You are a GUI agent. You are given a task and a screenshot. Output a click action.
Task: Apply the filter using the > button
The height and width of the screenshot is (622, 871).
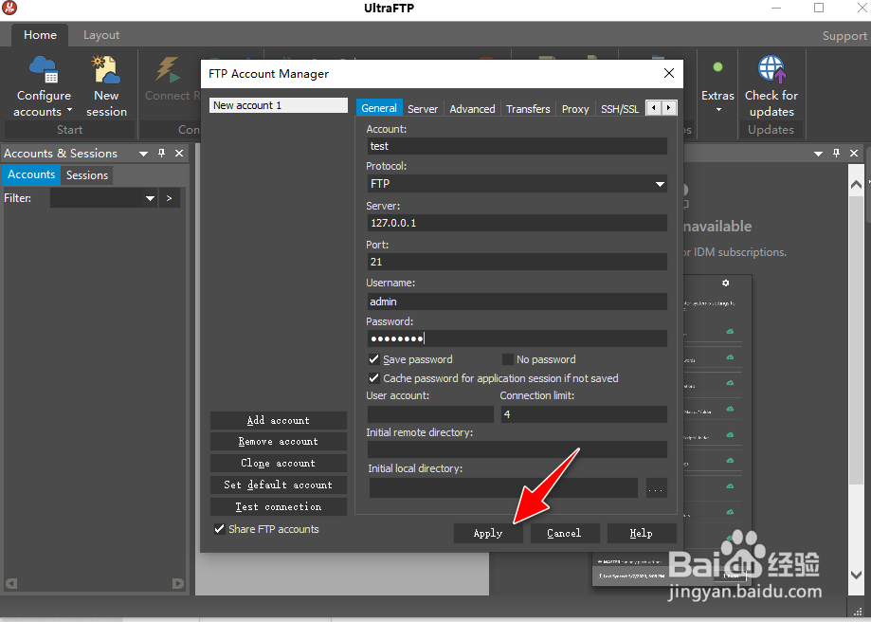tap(170, 198)
